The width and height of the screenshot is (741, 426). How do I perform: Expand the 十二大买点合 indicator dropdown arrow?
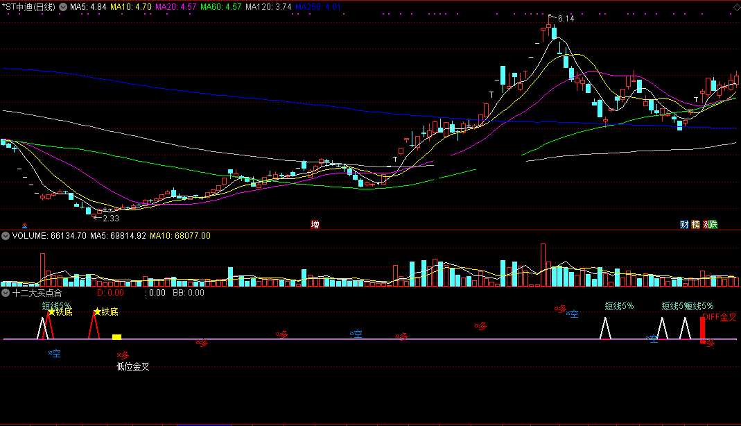(x=6, y=293)
